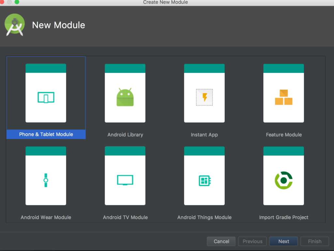
Task: Click the 'Import Gradle Project' label
Action: (x=284, y=217)
